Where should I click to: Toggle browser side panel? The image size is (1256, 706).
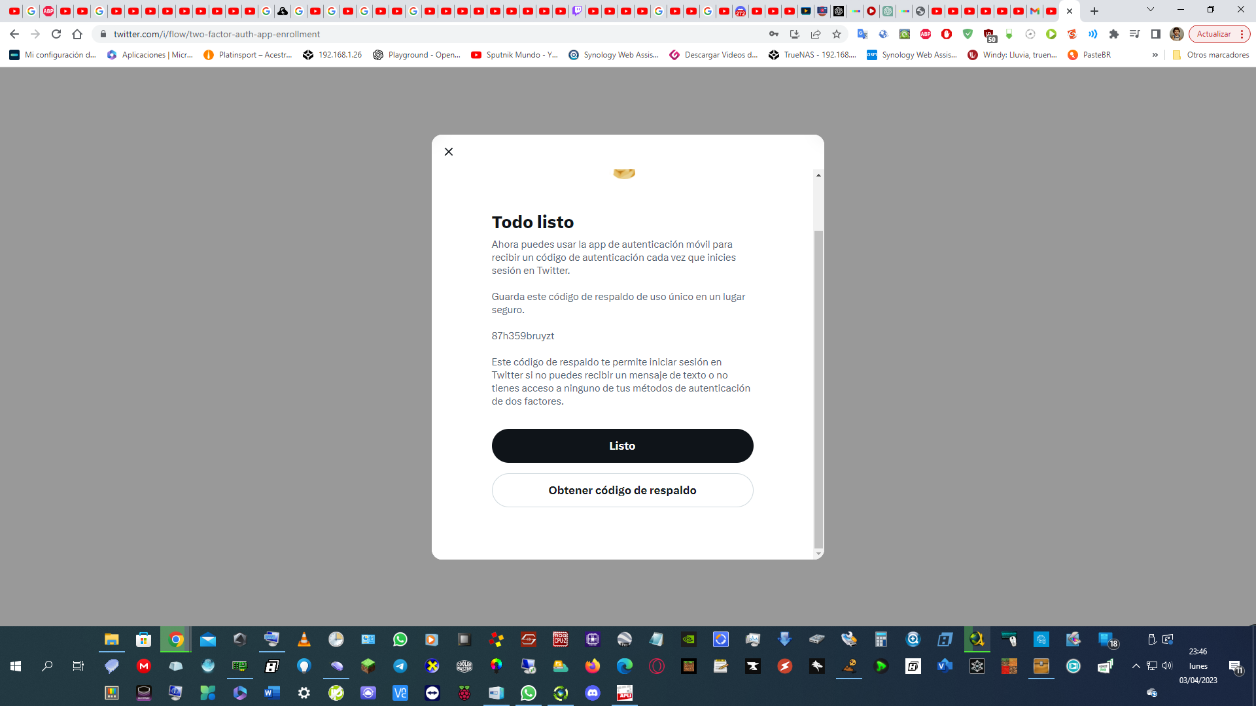click(x=1156, y=34)
